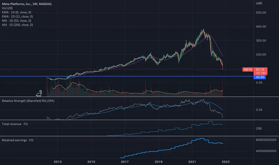This screenshot has width=279, height=165.
Task: Click the dinosaur icon on the chart
Action: coord(39,93)
